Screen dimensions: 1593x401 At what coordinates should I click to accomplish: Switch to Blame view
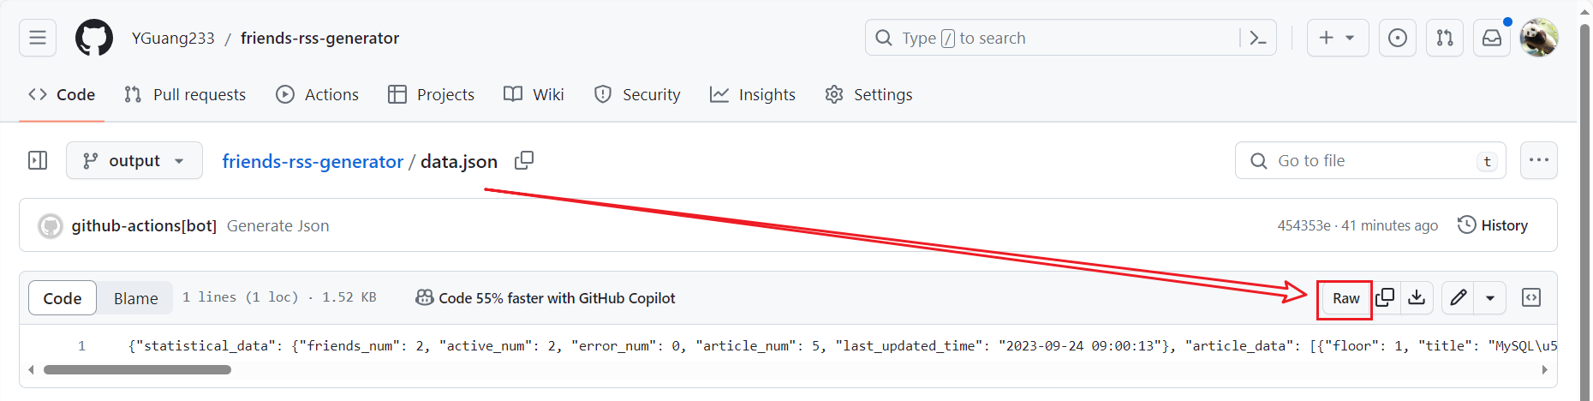tap(135, 298)
